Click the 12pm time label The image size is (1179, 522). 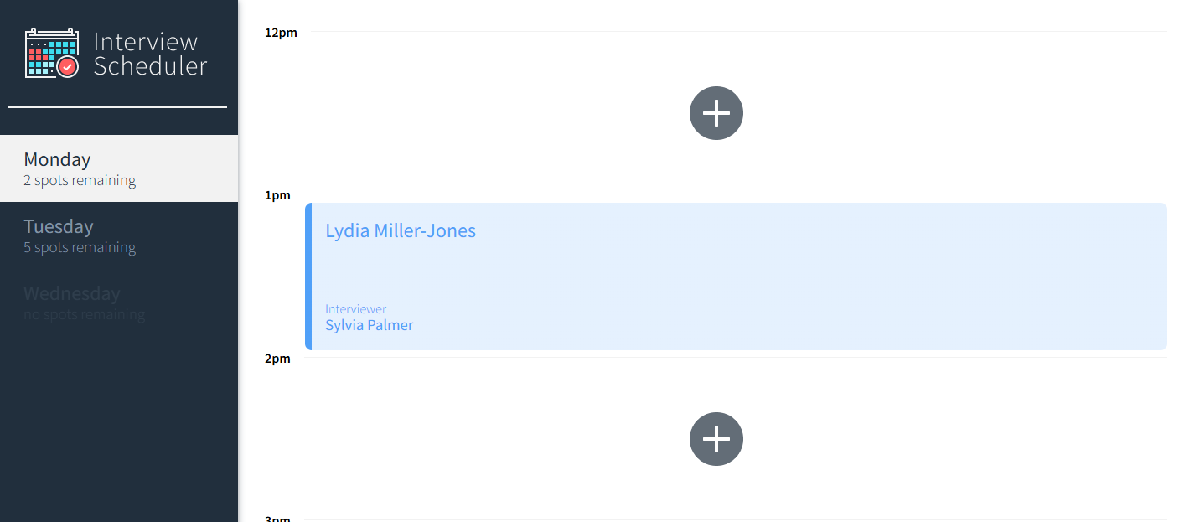[281, 33]
